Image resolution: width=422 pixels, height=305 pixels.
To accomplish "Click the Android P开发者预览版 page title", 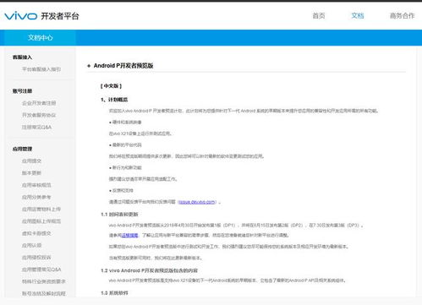I will pyautogui.click(x=123, y=66).
